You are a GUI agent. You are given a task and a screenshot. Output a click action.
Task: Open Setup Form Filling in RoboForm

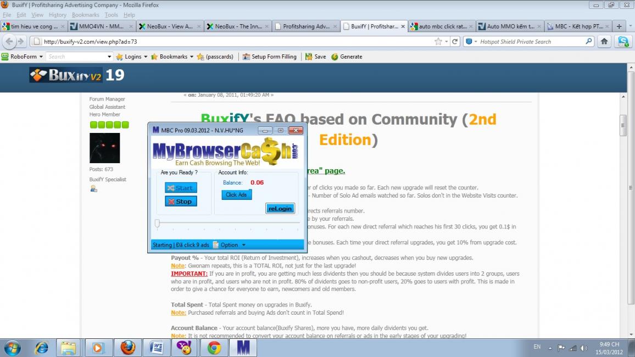(x=270, y=57)
